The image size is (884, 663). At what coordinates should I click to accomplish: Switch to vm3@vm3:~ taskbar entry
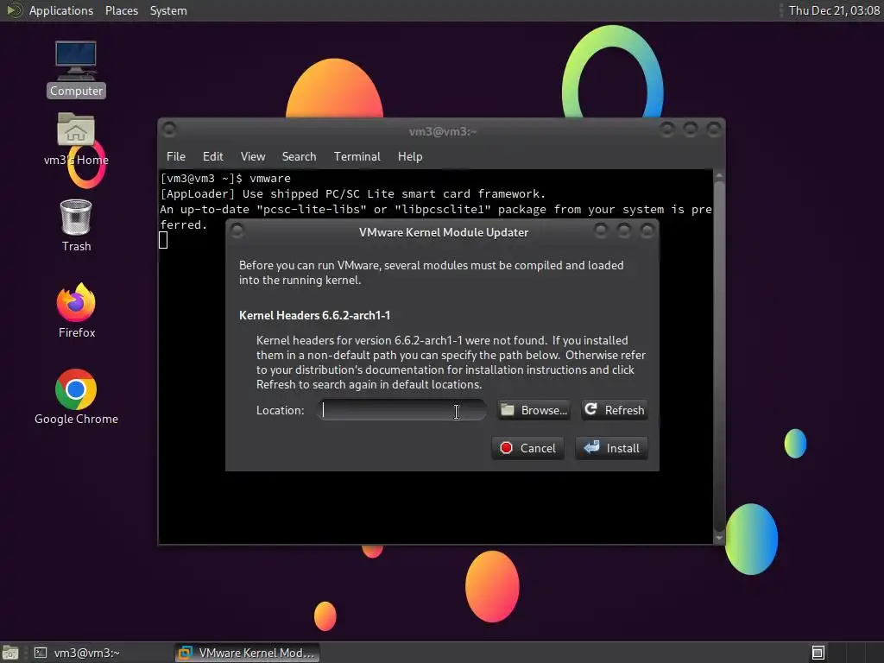pos(77,653)
